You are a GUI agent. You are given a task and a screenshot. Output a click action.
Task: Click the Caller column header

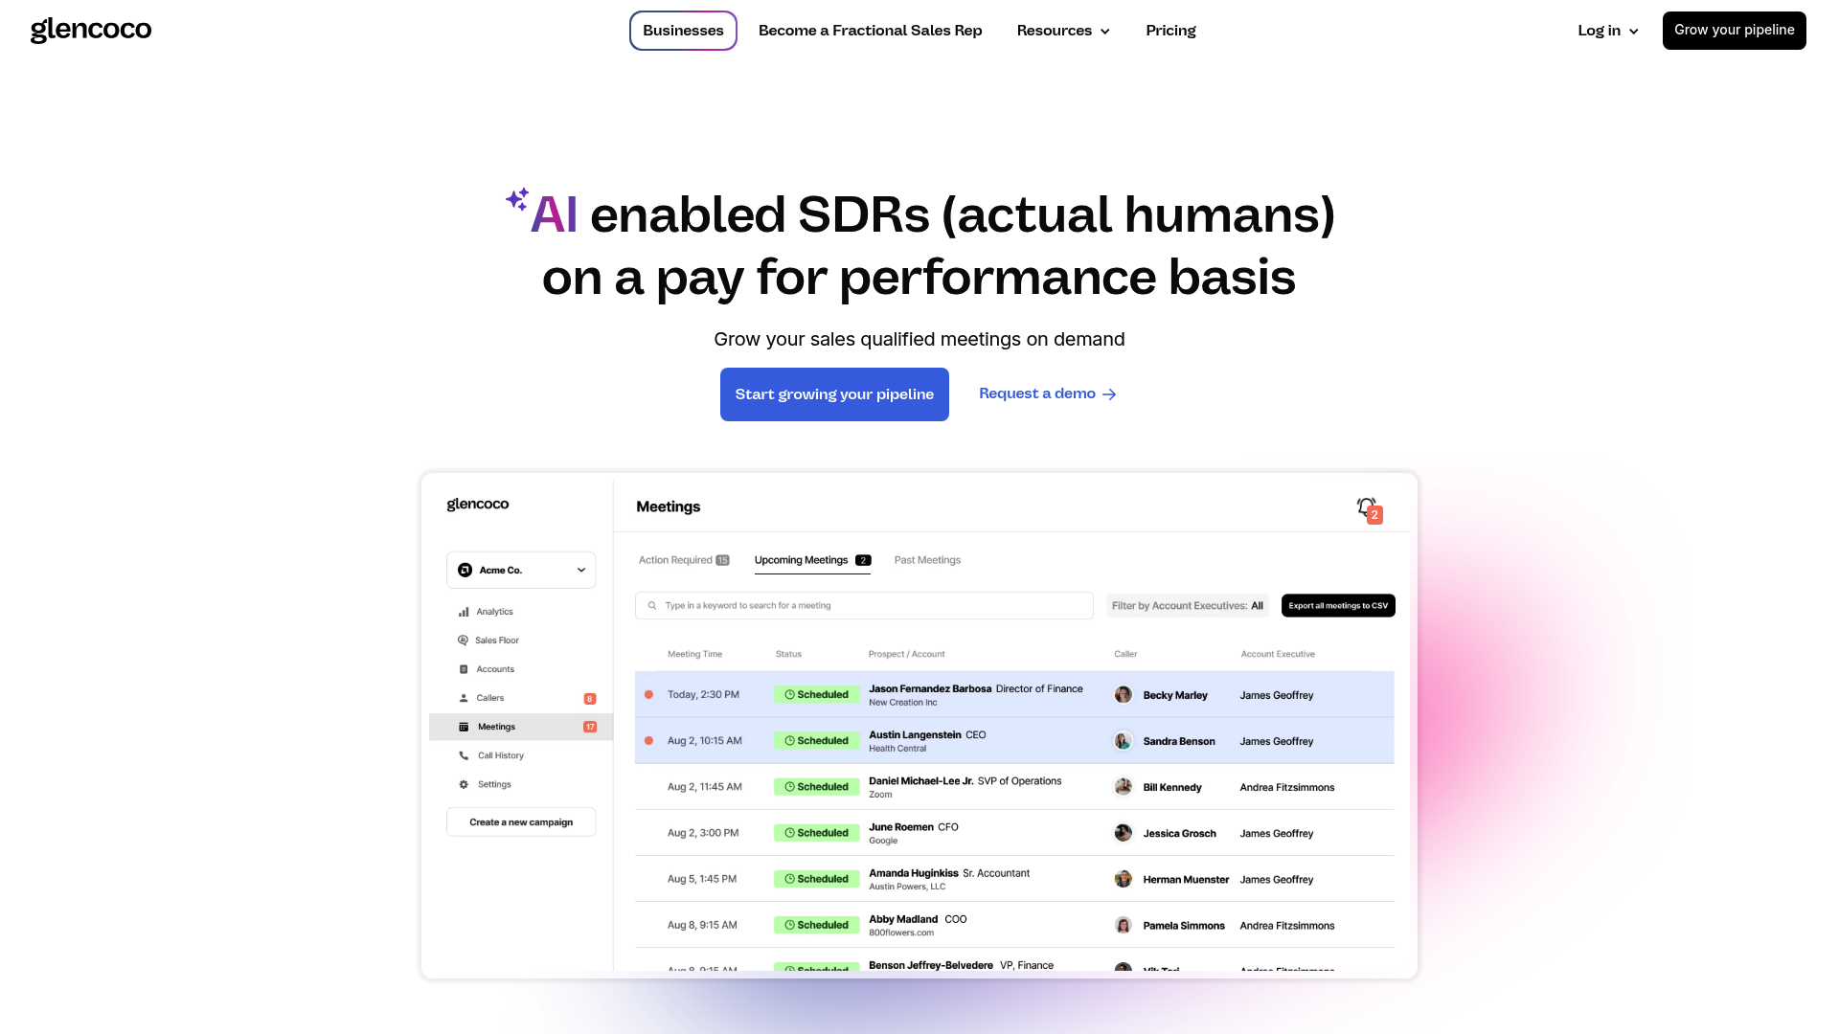click(x=1125, y=654)
